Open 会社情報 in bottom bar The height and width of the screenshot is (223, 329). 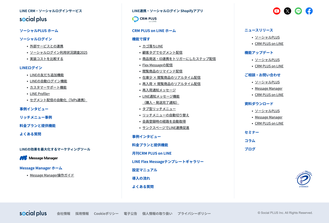[x=64, y=214]
